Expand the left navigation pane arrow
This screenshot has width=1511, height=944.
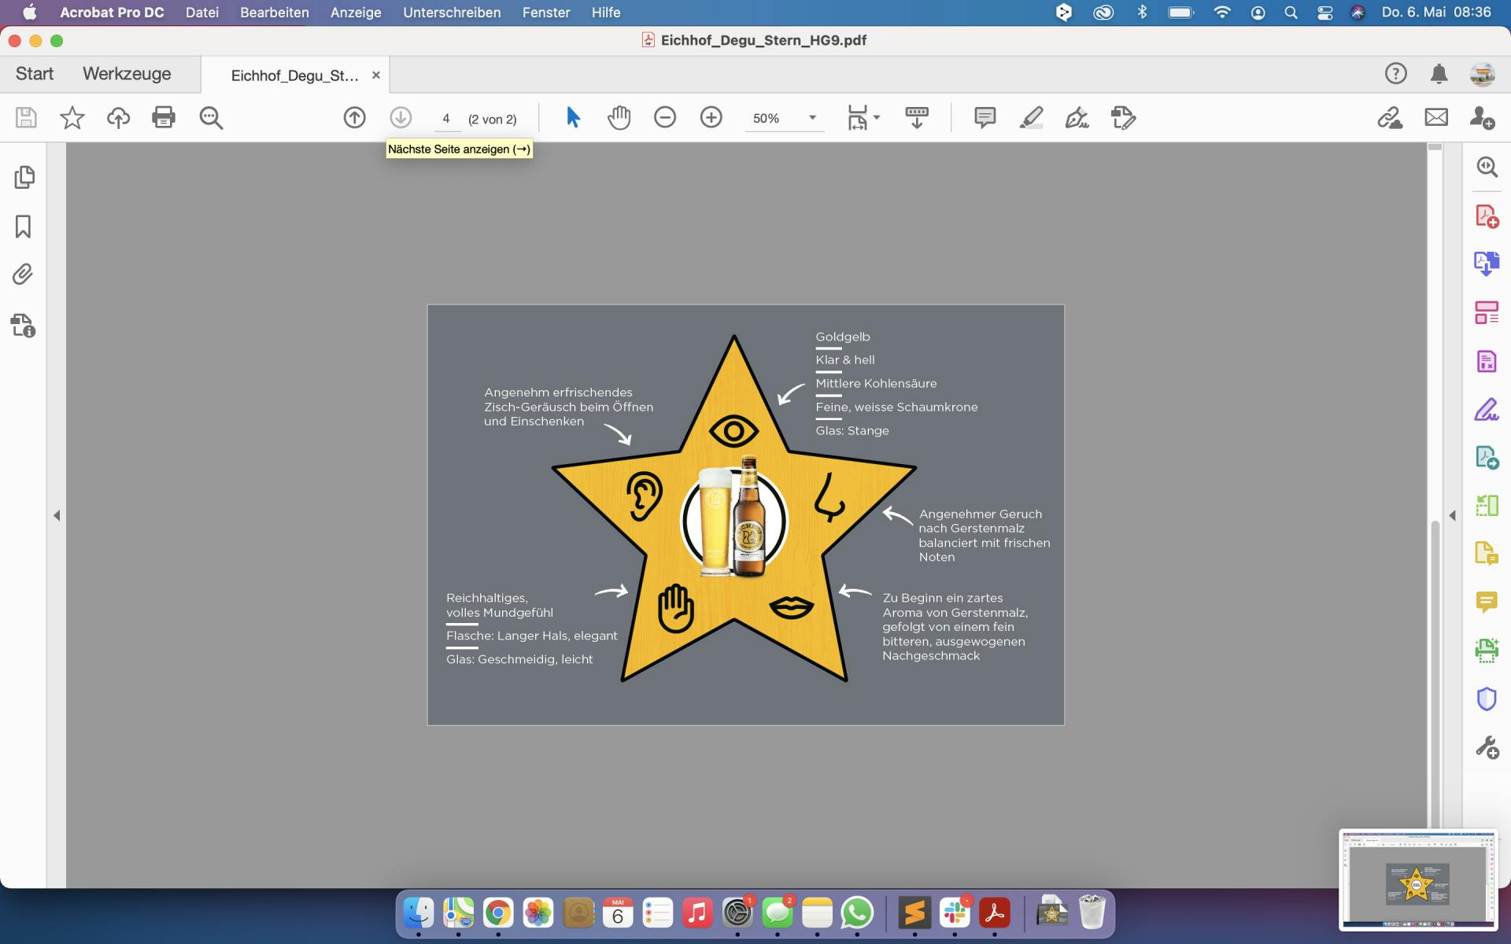coord(57,515)
